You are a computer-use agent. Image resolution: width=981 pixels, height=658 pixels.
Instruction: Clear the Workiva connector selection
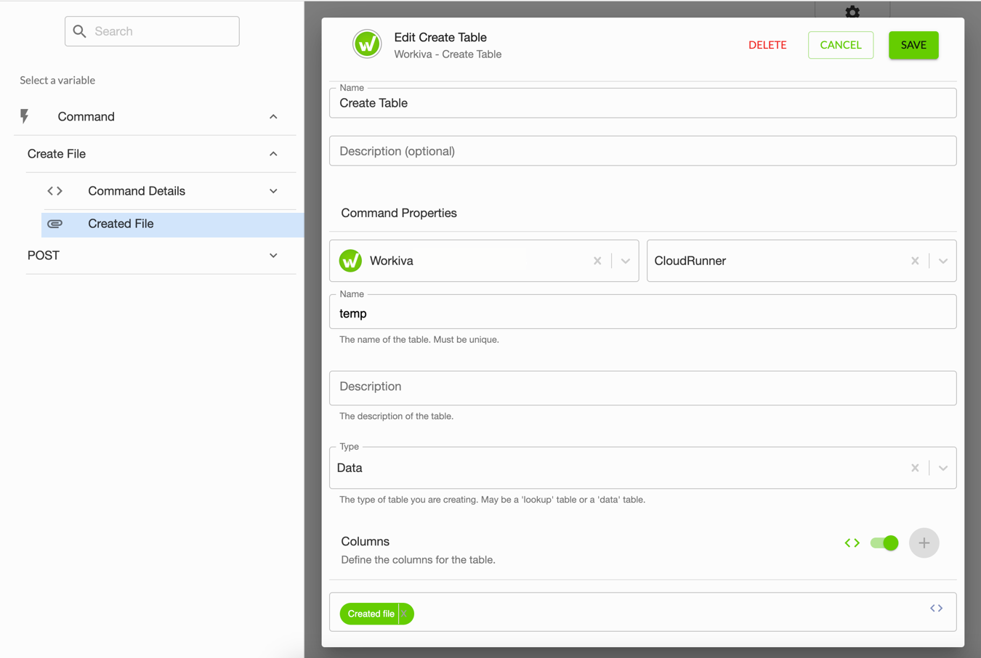[x=597, y=261]
